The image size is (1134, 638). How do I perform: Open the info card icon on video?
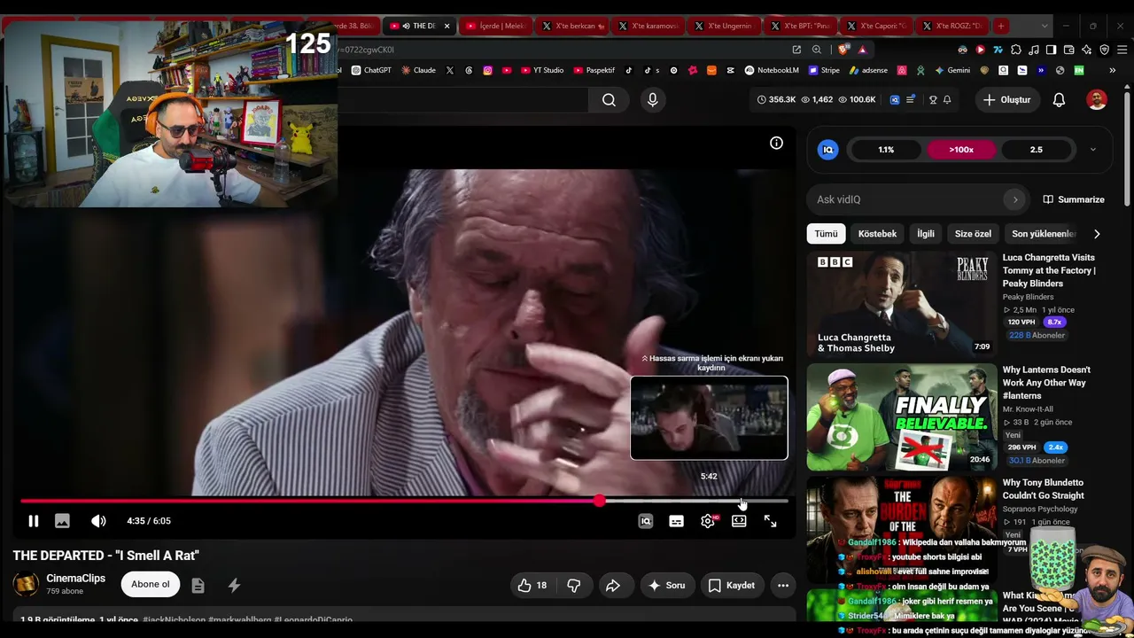[776, 143]
